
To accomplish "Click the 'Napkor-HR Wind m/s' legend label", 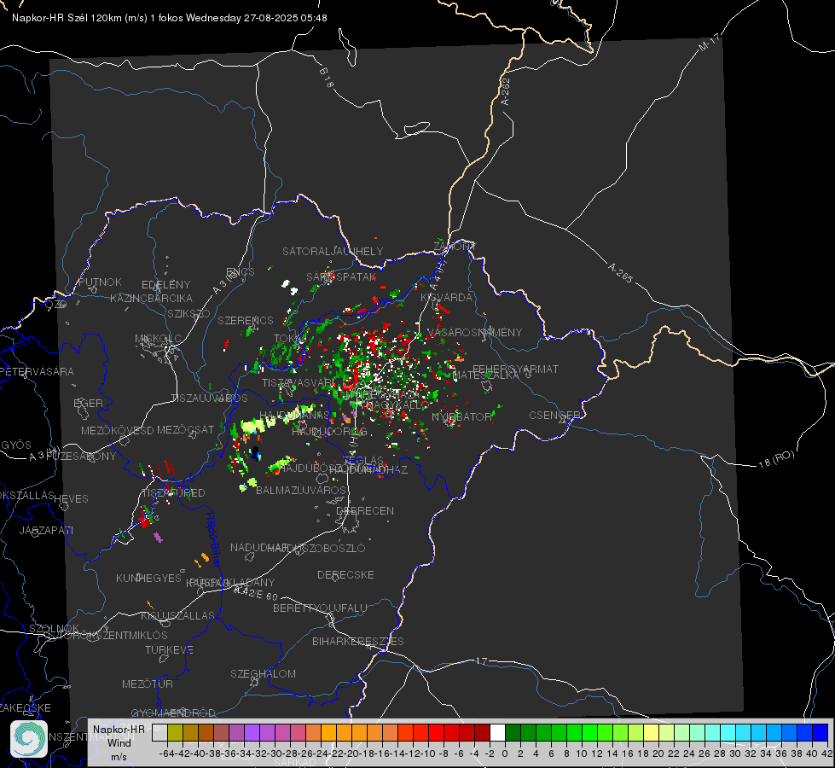I will tap(119, 742).
